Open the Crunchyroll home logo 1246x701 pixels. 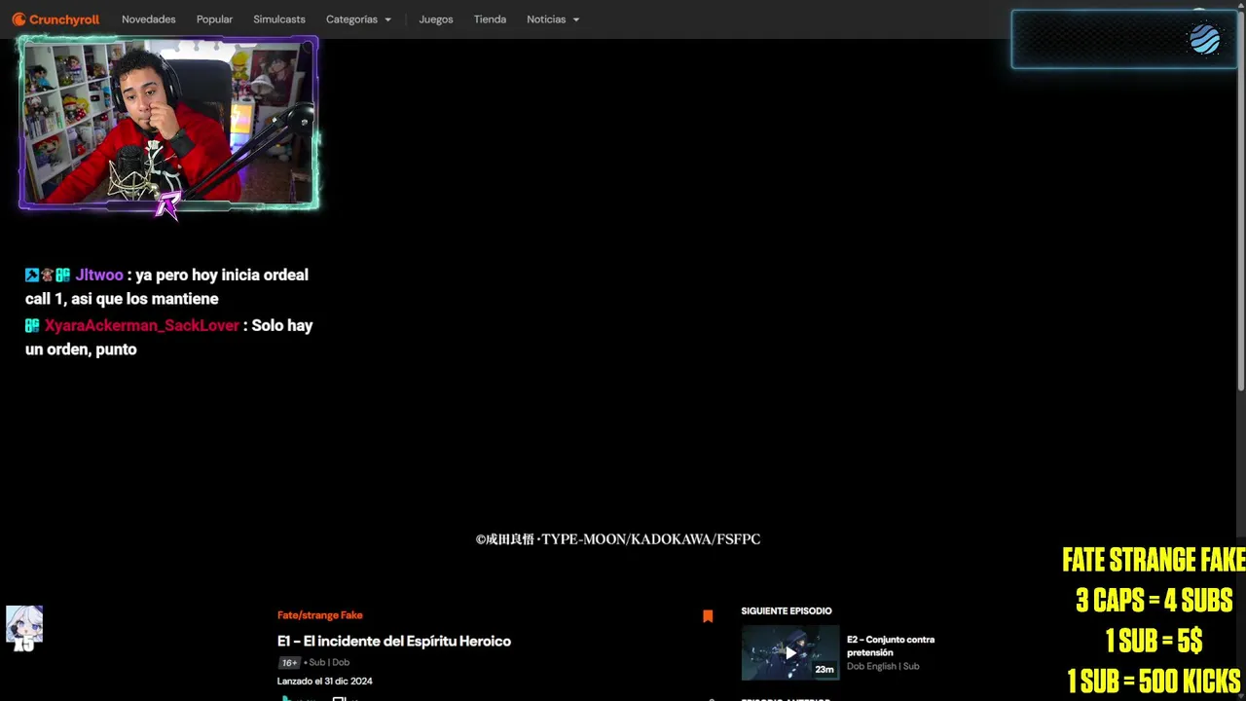click(55, 19)
